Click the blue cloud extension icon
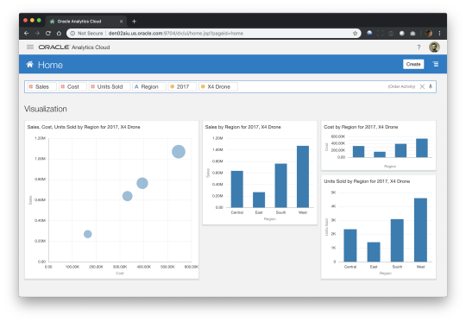The image size is (466, 322). tap(369, 33)
